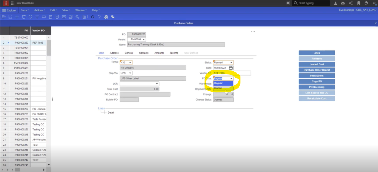Click the plus icon to add new record
Screen dimensions: 378x172
click(17, 17)
